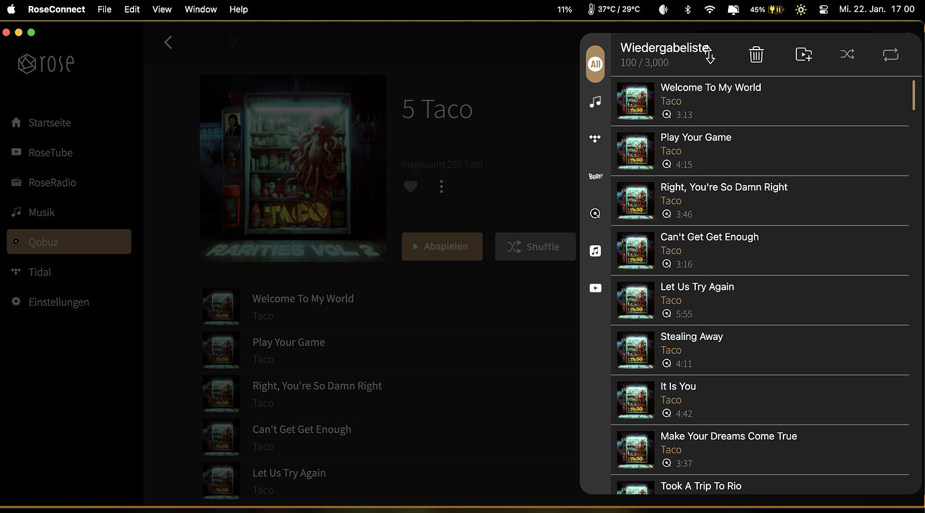Screen dimensions: 925x513
Task: Select Let Us Try Again in album tracklist
Action: [x=389, y=481]
